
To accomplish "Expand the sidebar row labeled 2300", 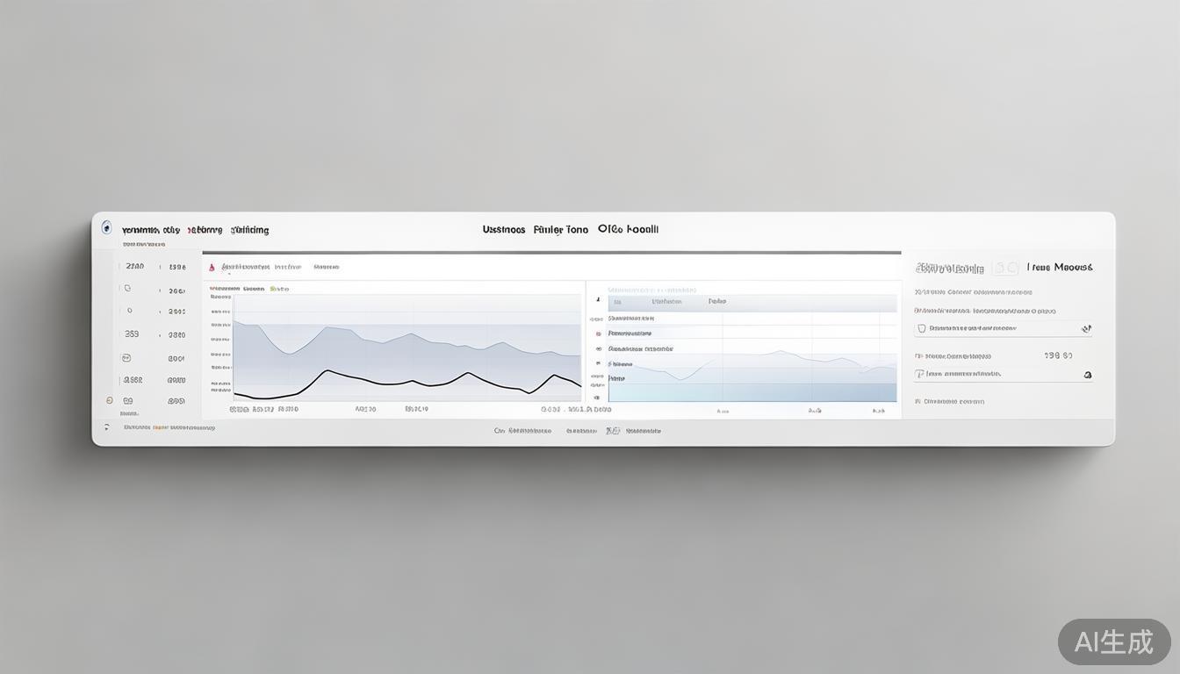I will tap(134, 266).
